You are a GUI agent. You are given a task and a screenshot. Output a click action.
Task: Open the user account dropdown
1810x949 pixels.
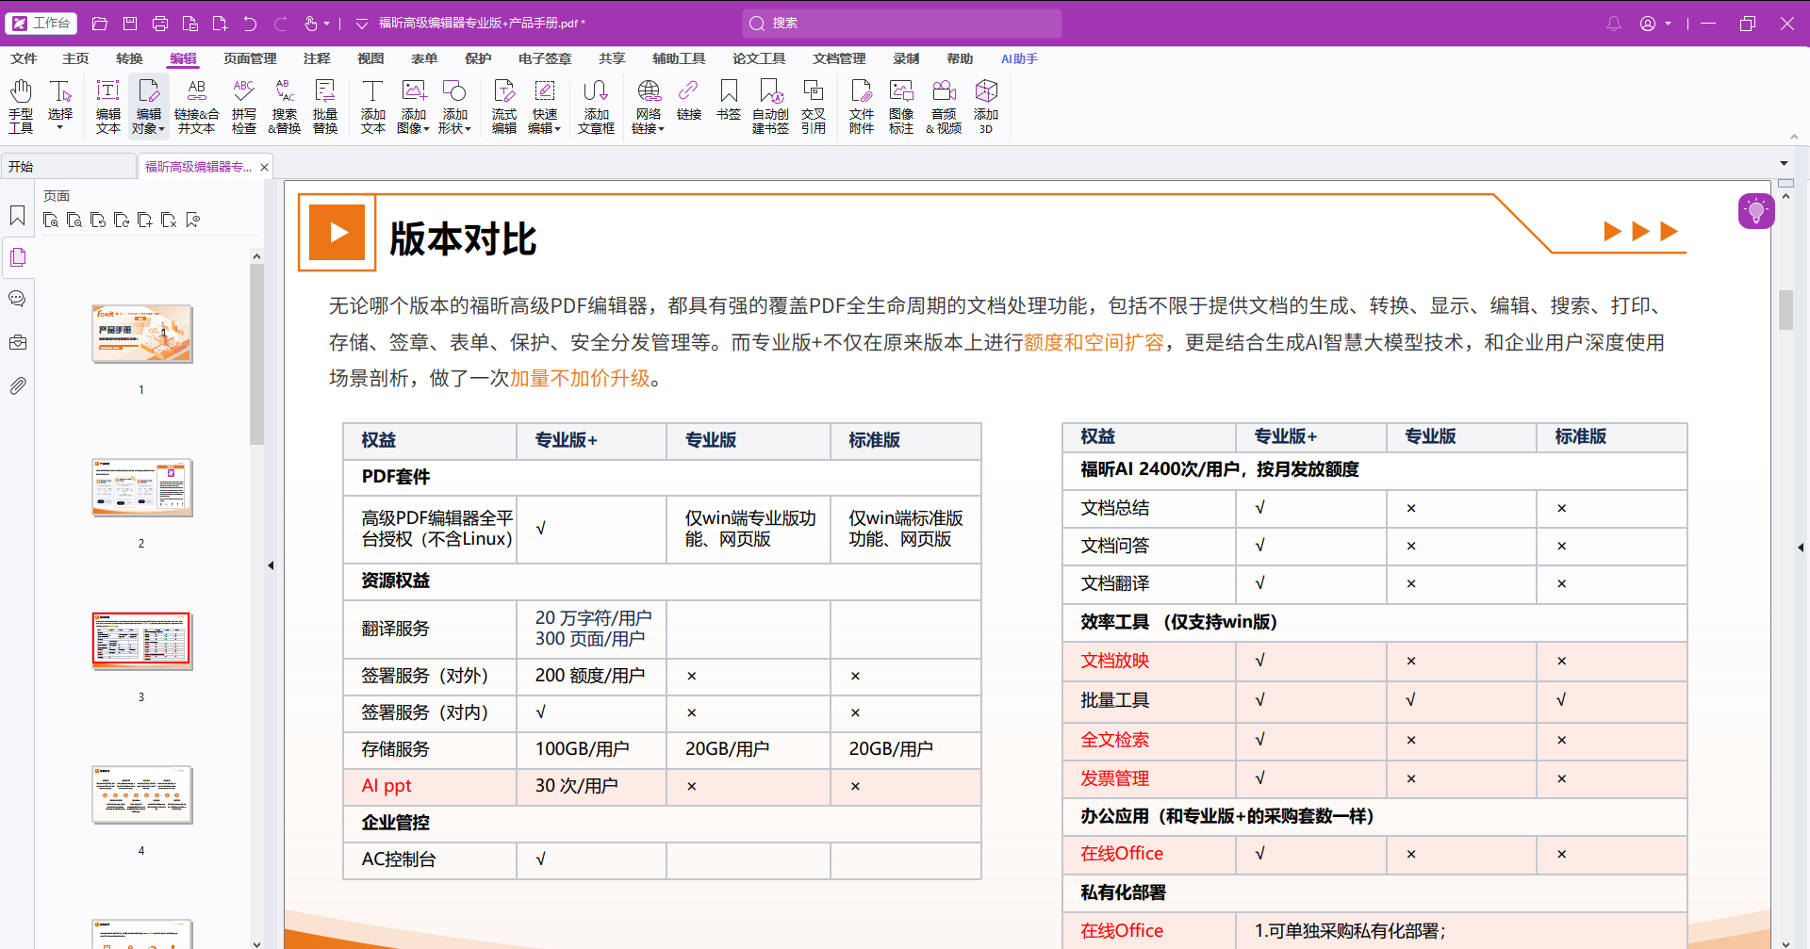click(x=1669, y=24)
